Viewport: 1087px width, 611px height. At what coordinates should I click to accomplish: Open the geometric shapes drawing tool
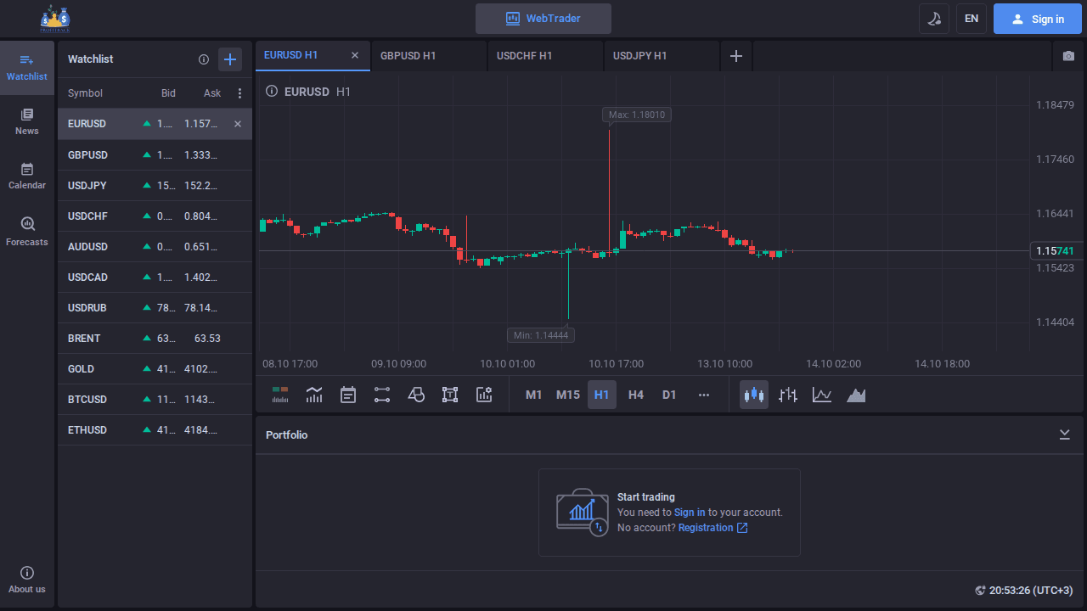[416, 395]
